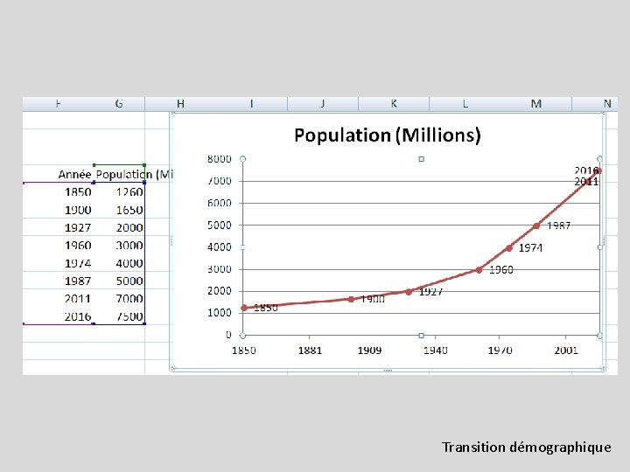Select column header L

tap(465, 104)
